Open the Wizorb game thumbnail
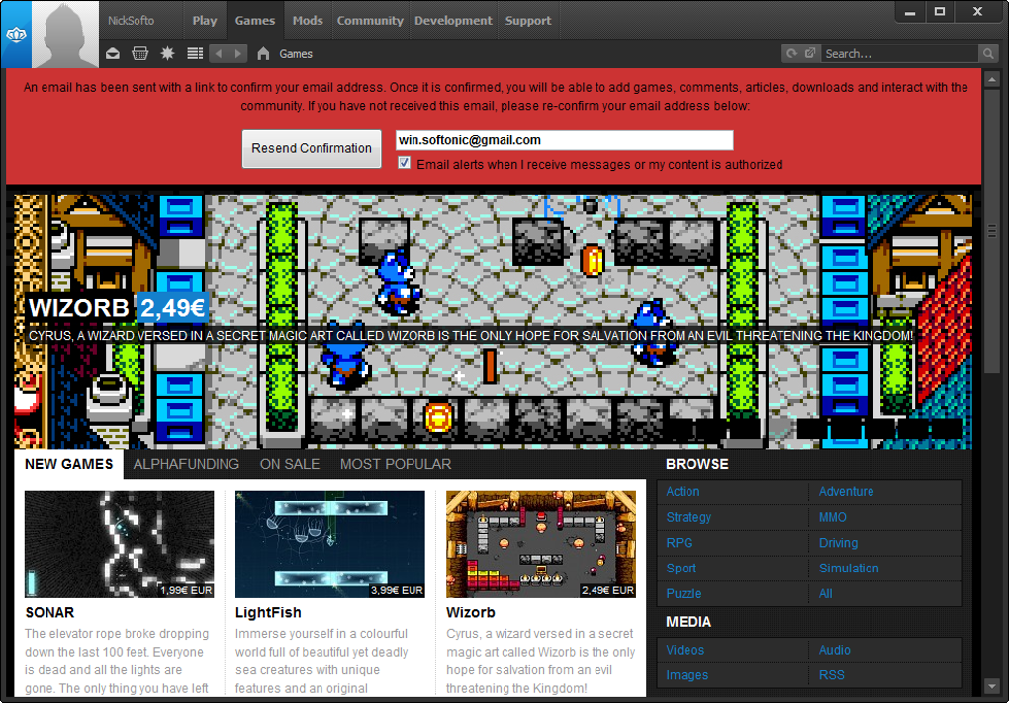Viewport: 1009px width, 703px height. [541, 545]
